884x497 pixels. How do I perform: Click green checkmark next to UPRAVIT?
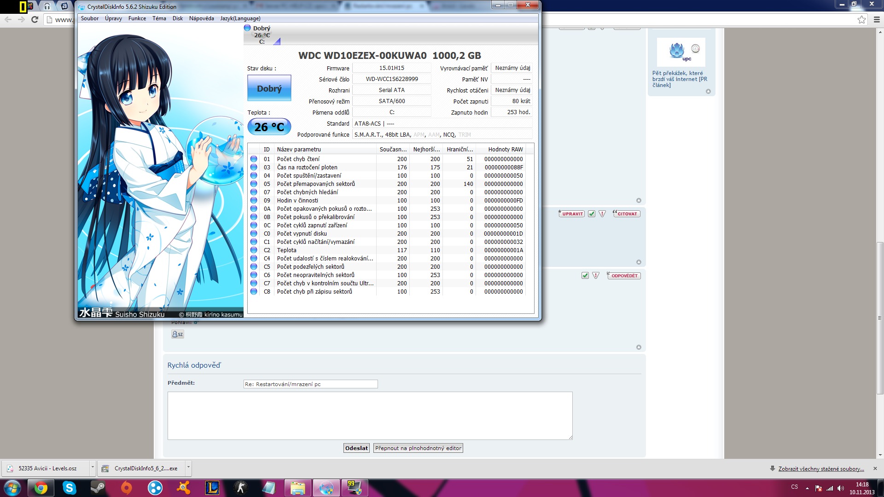pos(592,214)
